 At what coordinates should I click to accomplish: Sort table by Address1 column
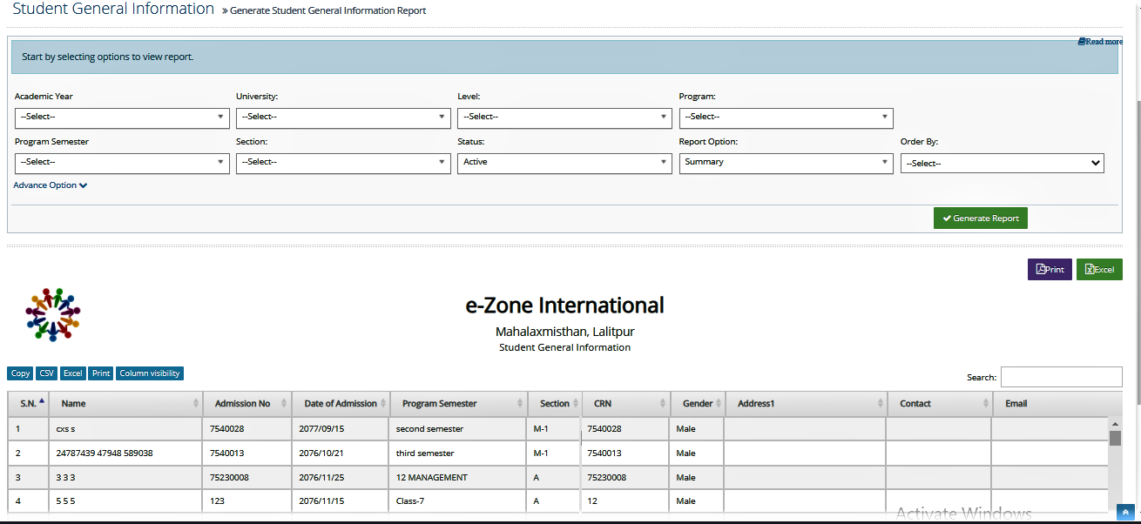click(x=807, y=404)
